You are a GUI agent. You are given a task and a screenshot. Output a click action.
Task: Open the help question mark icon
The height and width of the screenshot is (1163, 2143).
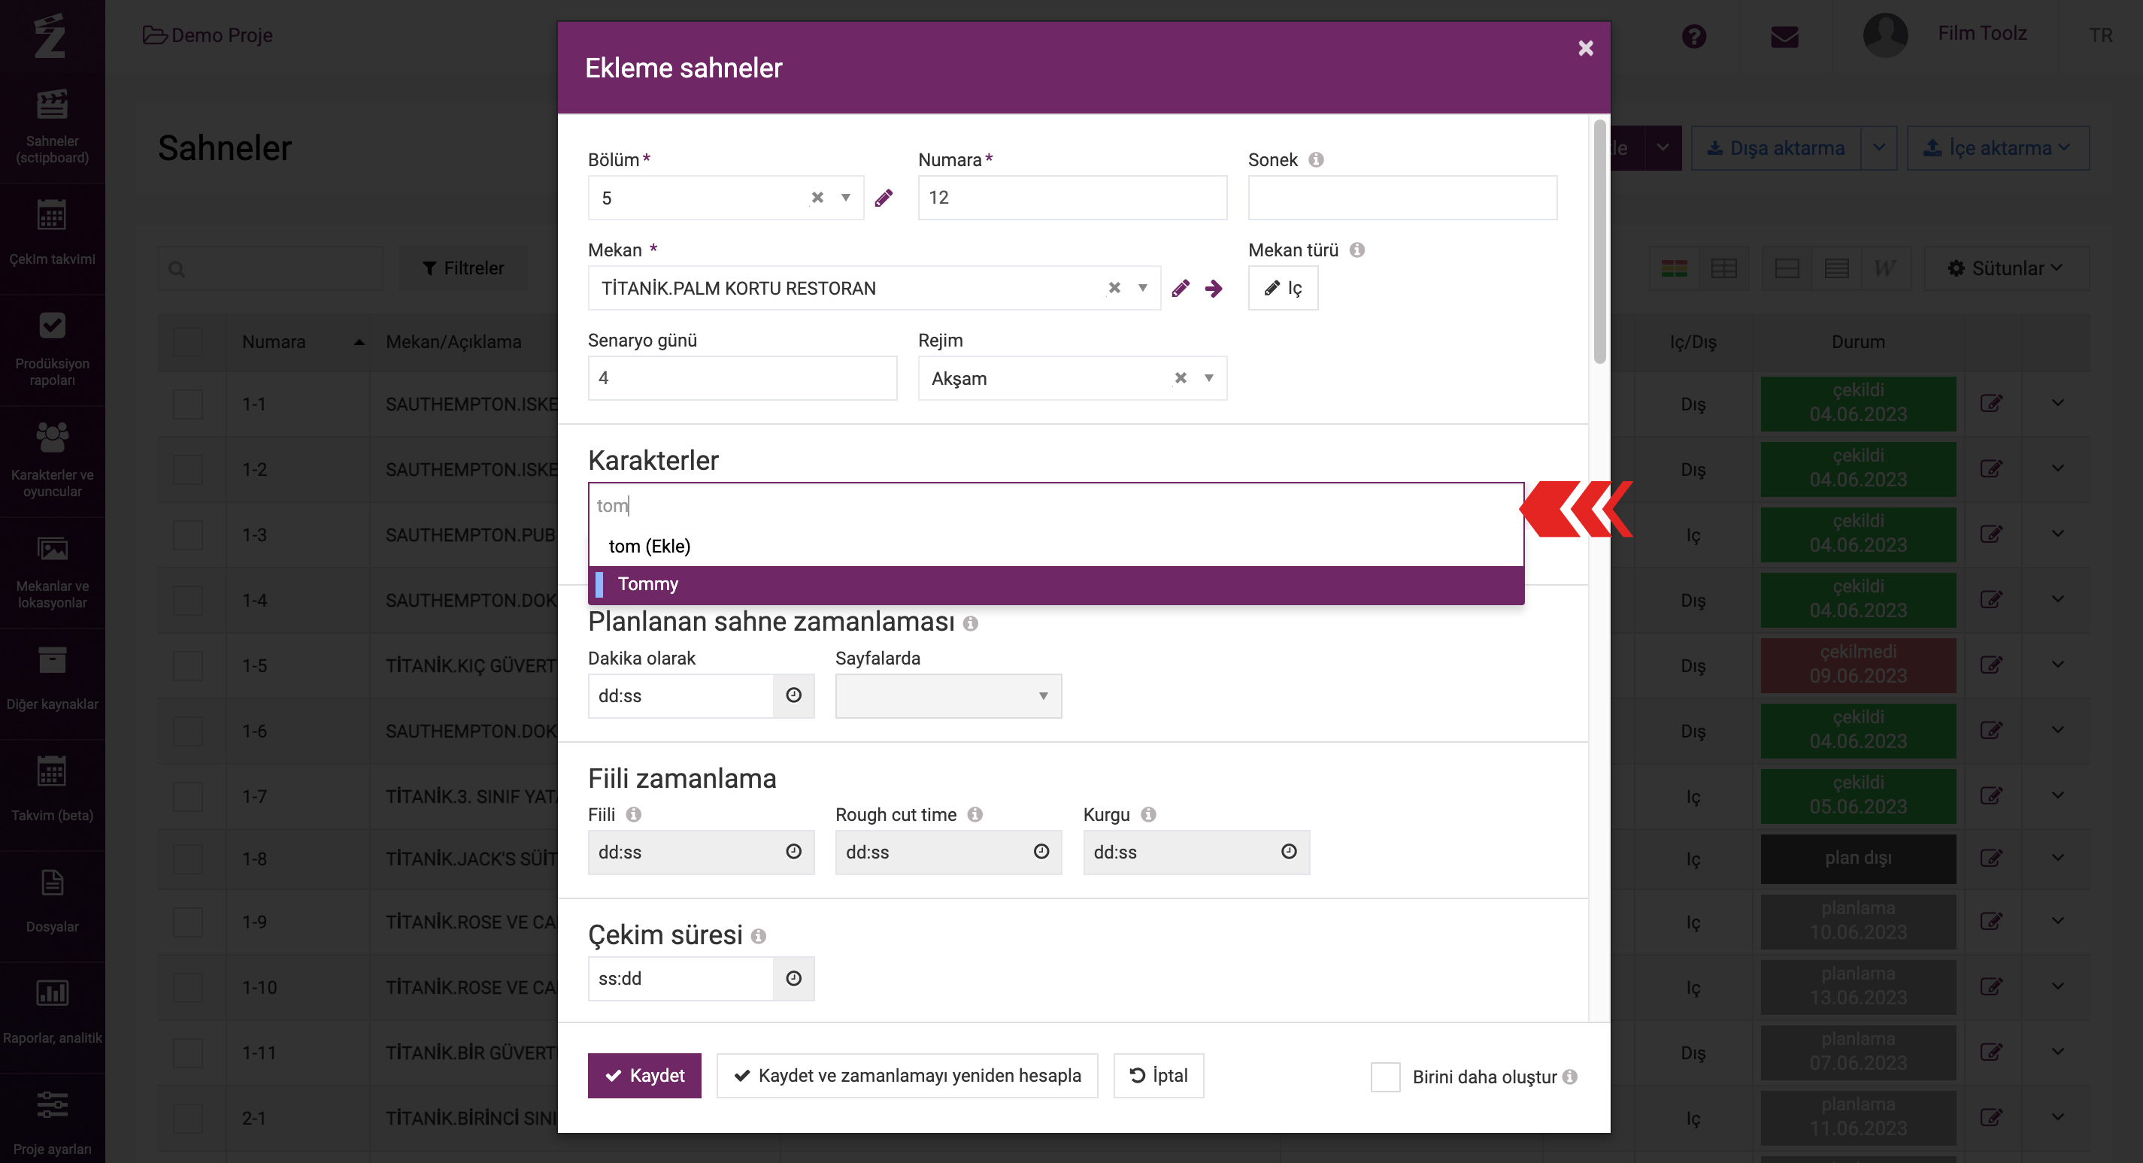coord(1694,37)
